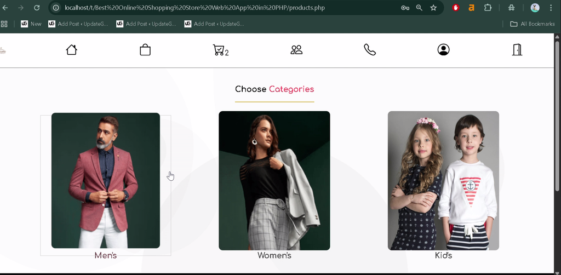Open the people group icon

(296, 50)
